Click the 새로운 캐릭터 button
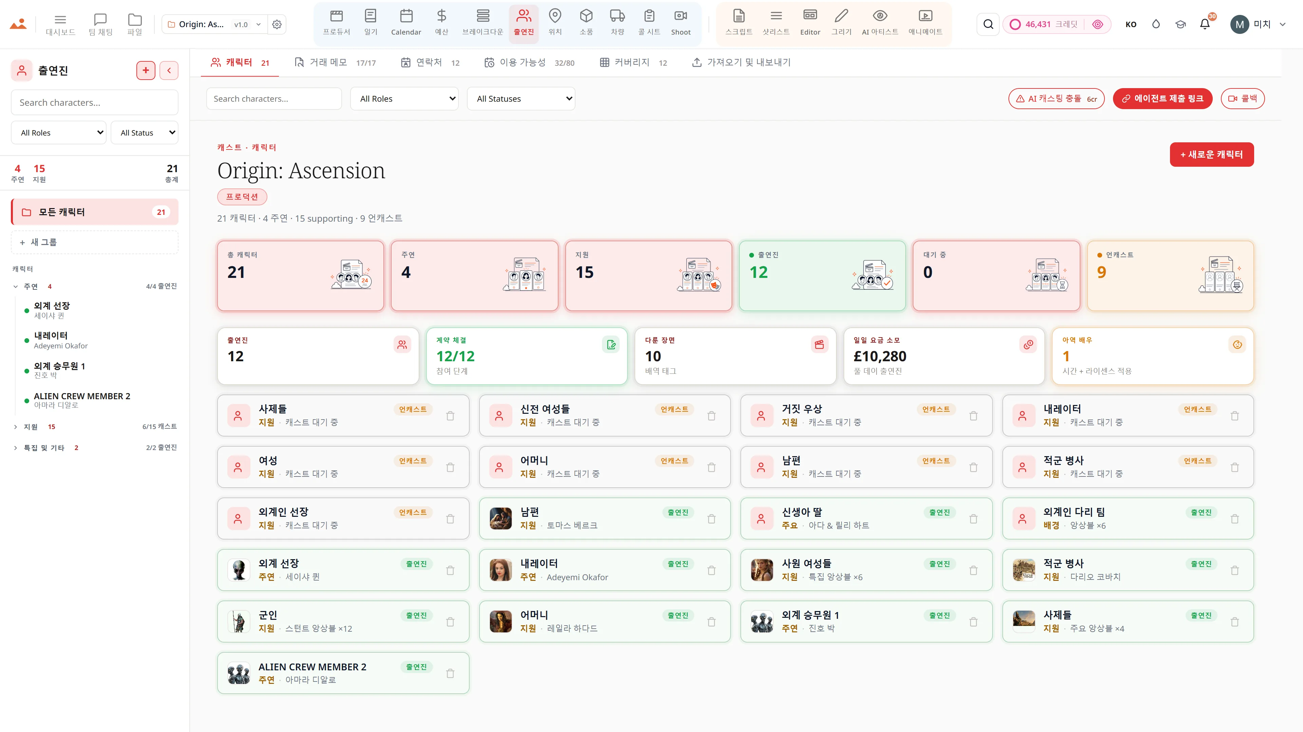This screenshot has width=1303, height=732. 1211,155
